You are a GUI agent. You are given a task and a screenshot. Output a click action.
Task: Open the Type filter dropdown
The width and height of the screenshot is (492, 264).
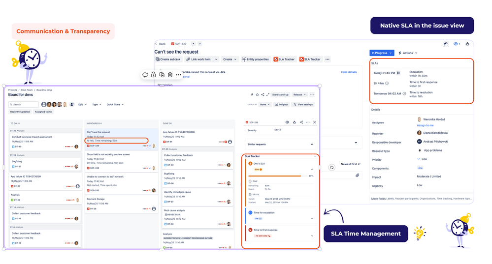point(97,105)
